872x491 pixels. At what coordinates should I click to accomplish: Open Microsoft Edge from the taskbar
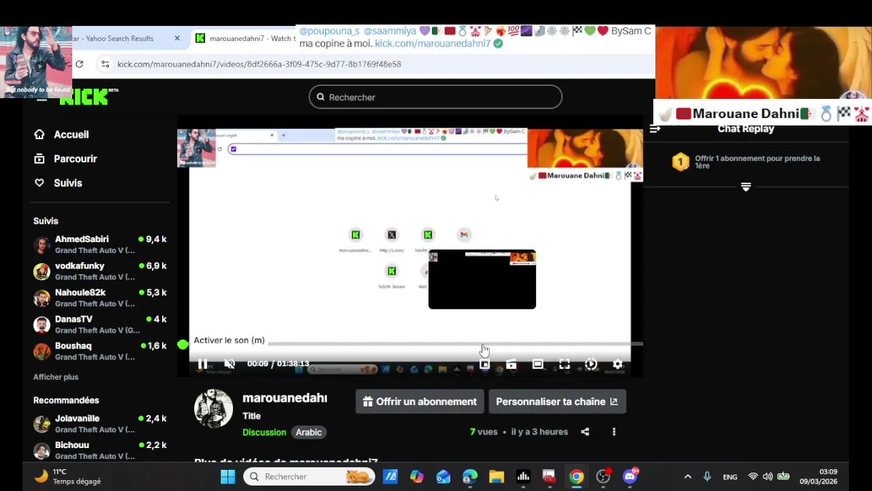470,477
